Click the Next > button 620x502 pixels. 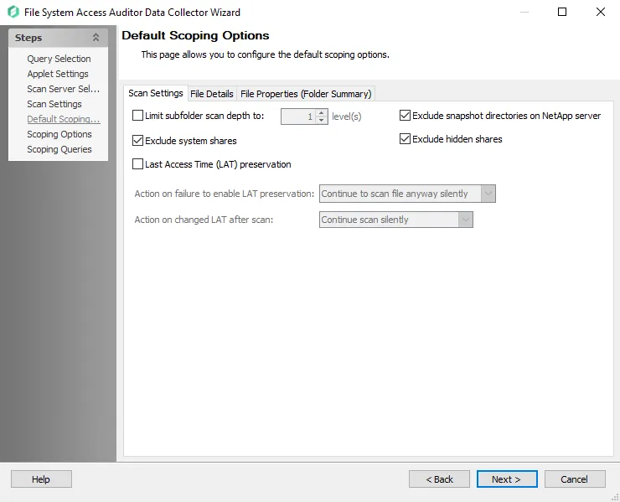tap(507, 479)
